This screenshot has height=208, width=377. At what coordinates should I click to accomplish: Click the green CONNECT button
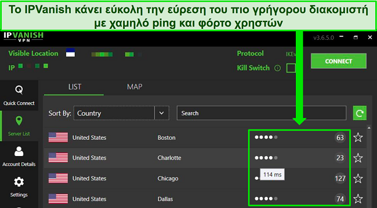pyautogui.click(x=339, y=61)
